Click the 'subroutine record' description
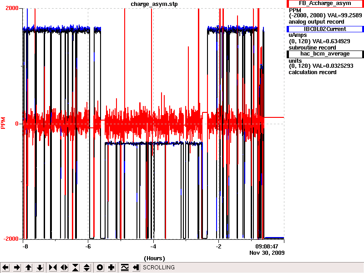This screenshot has width=364, height=273. pyautogui.click(x=312, y=48)
